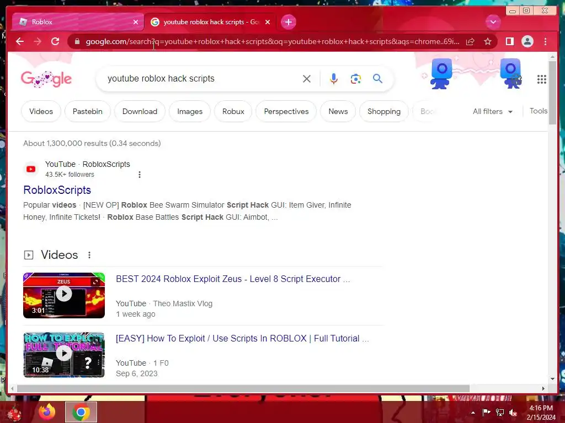This screenshot has height=423, width=565.
Task: Go to the Google Valentine's doodle logo
Action: click(x=46, y=79)
